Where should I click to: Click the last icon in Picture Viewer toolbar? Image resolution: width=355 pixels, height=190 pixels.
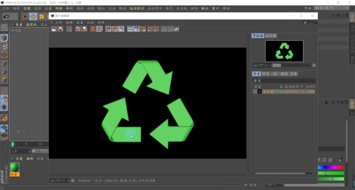click(176, 29)
